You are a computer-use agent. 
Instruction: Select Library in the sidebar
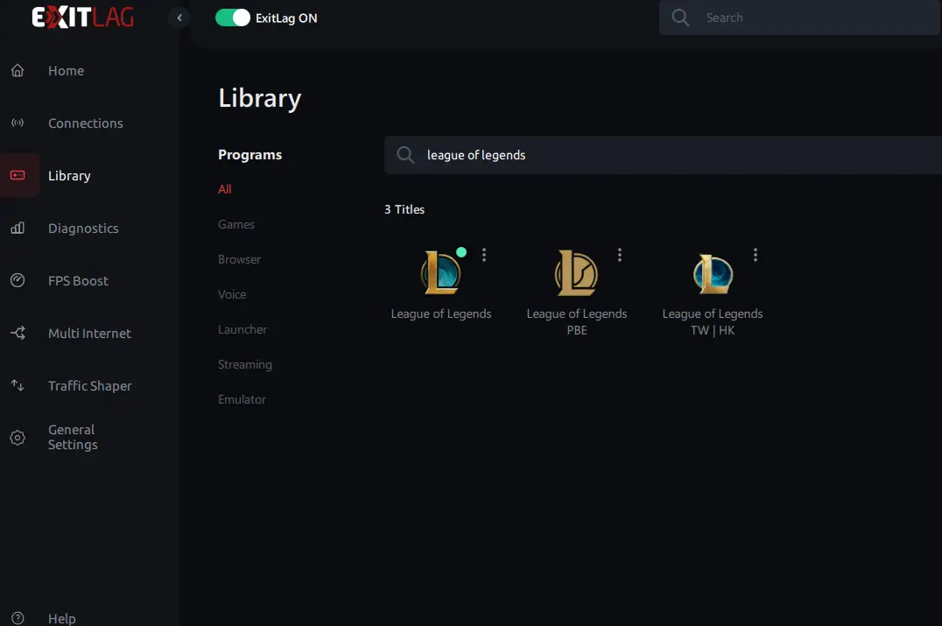[x=69, y=175]
